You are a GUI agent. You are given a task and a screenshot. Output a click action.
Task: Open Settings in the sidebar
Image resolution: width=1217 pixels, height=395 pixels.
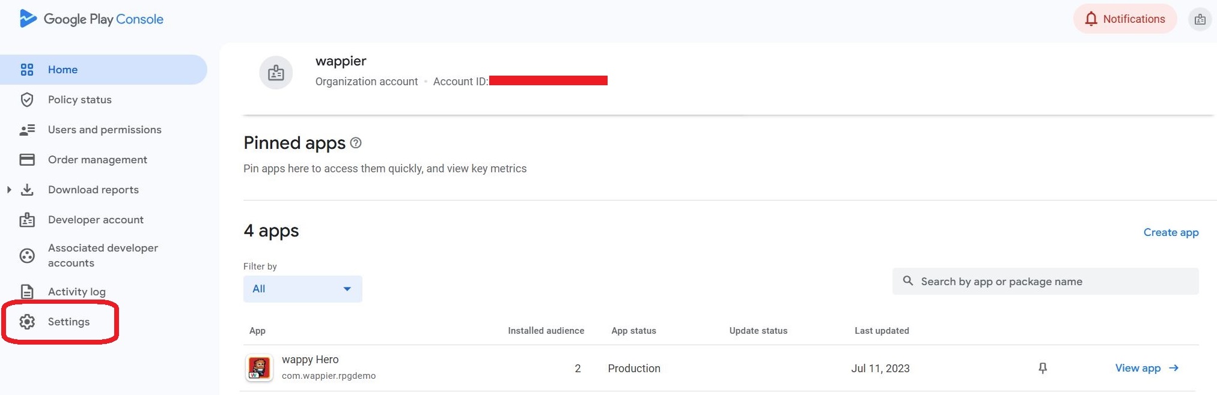click(x=69, y=322)
